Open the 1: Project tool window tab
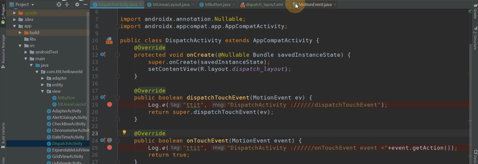The image size is (478, 164). tap(3, 13)
